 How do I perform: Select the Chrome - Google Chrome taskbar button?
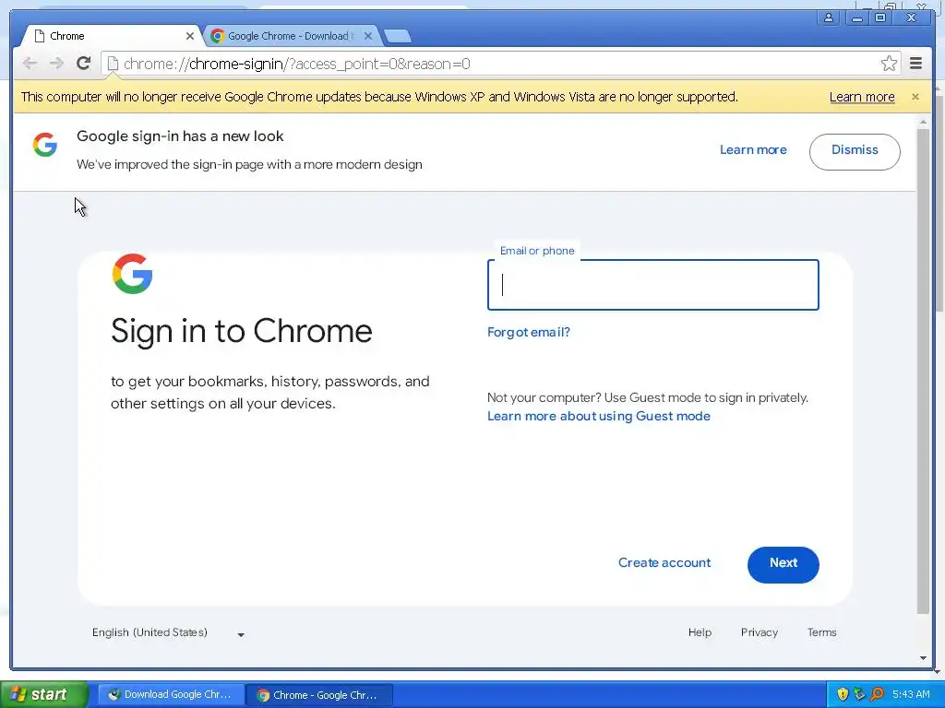tap(319, 695)
